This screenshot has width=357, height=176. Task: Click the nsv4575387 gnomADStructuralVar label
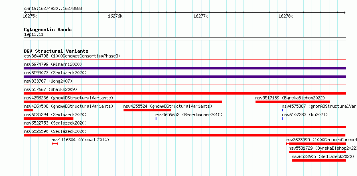coord(319,106)
